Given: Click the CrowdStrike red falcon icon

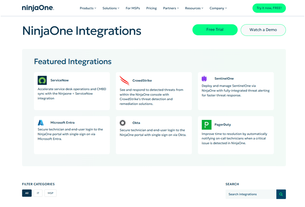Looking at the screenshot, I should pos(124,80).
